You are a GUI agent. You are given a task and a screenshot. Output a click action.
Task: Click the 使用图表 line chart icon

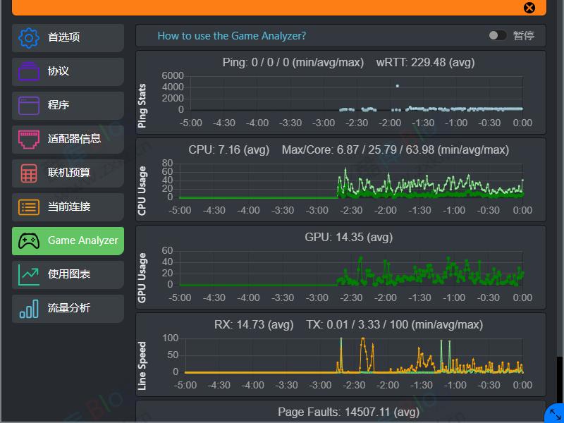click(27, 274)
